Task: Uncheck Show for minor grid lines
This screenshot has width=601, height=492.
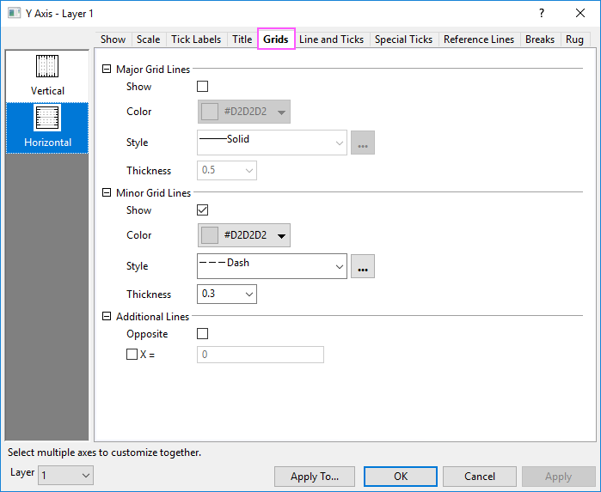Action: (x=203, y=210)
